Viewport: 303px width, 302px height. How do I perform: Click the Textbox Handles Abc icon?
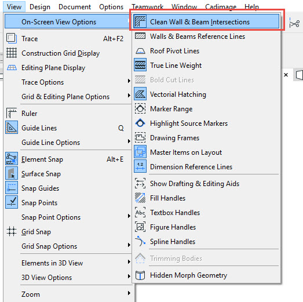click(140, 213)
